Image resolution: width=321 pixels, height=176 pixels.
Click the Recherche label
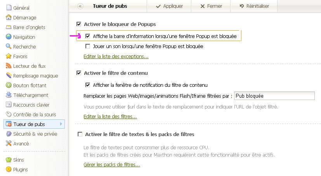[24, 47]
